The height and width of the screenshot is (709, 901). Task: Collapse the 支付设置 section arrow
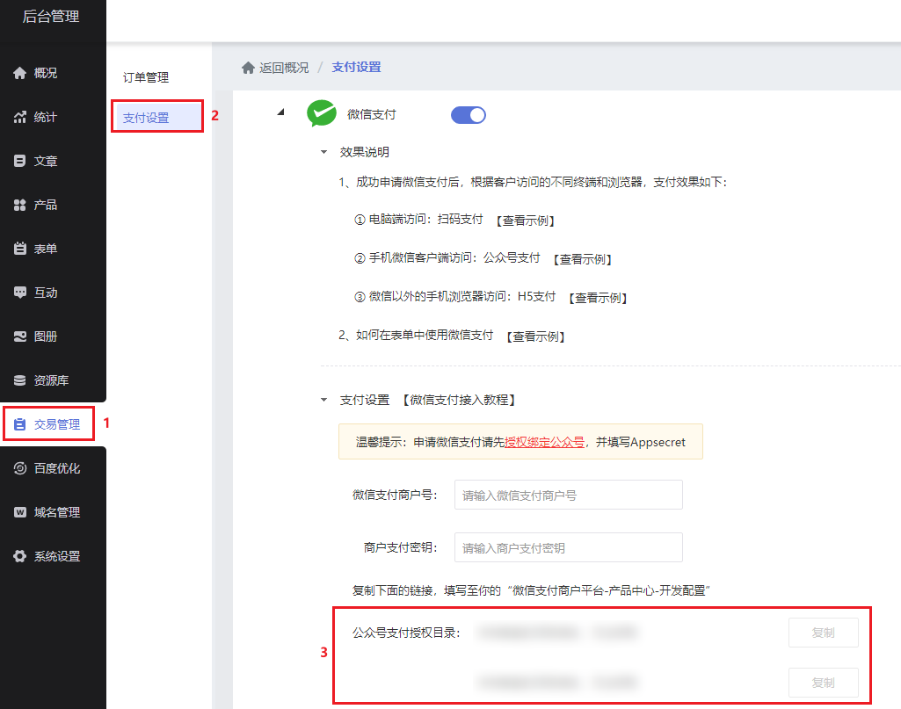(324, 400)
